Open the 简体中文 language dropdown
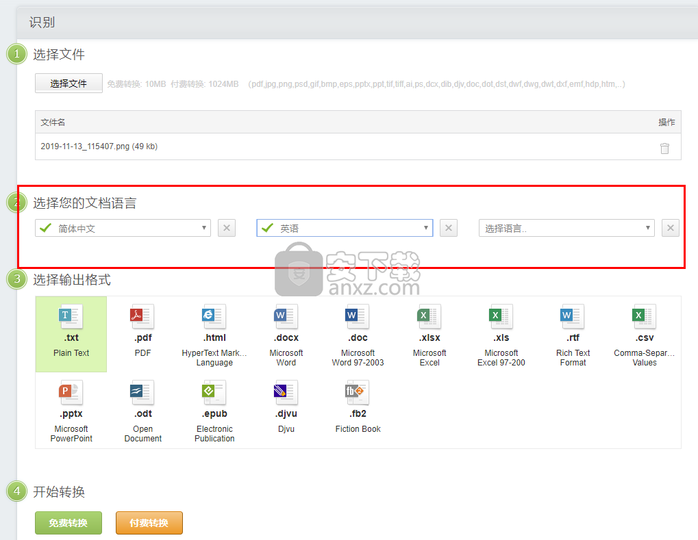 123,228
